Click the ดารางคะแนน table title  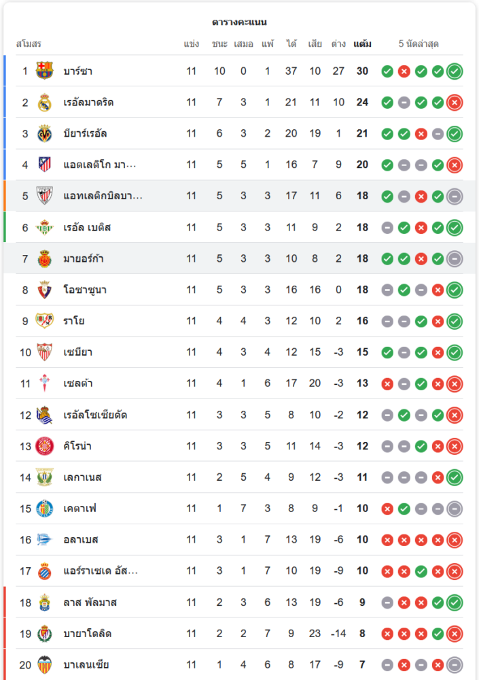[239, 22]
